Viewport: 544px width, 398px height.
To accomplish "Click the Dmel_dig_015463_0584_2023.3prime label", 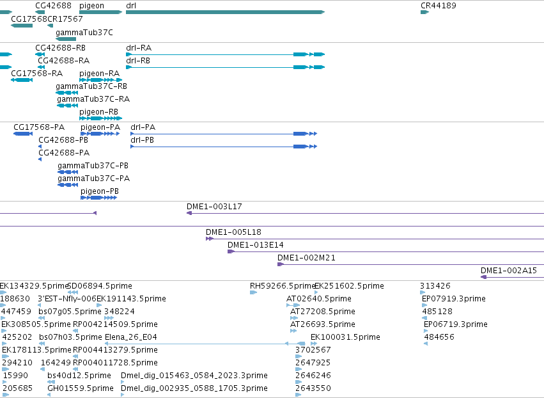I will tap(194, 376).
